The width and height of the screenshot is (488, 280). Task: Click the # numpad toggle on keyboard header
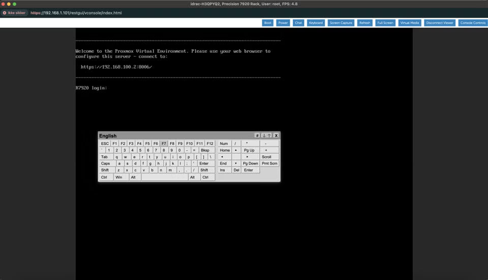coord(257,135)
